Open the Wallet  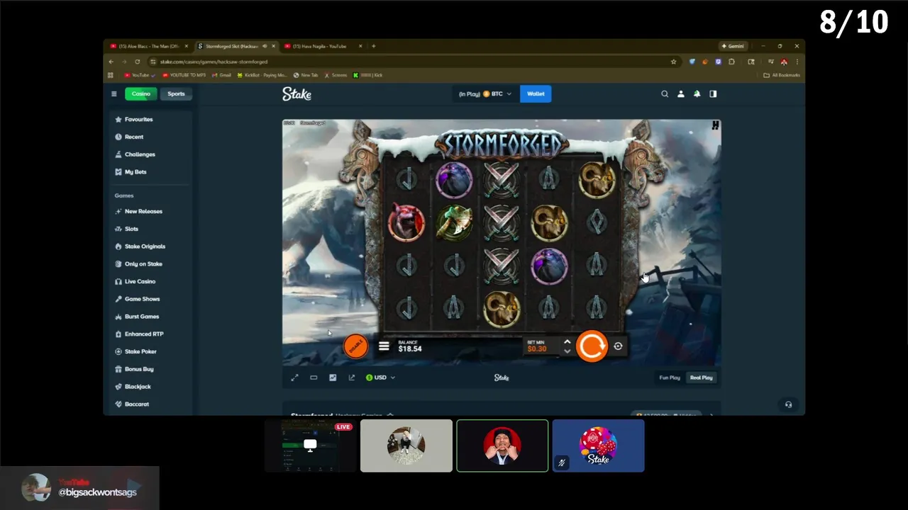[x=536, y=93]
